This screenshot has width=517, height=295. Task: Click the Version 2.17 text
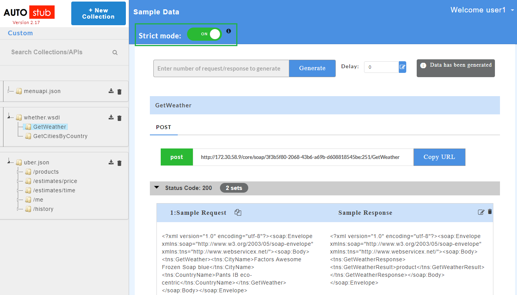[26, 22]
